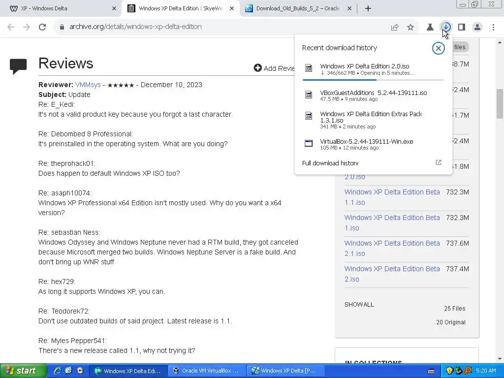Click Full download history text
Image resolution: width=504 pixels, height=378 pixels.
click(330, 163)
